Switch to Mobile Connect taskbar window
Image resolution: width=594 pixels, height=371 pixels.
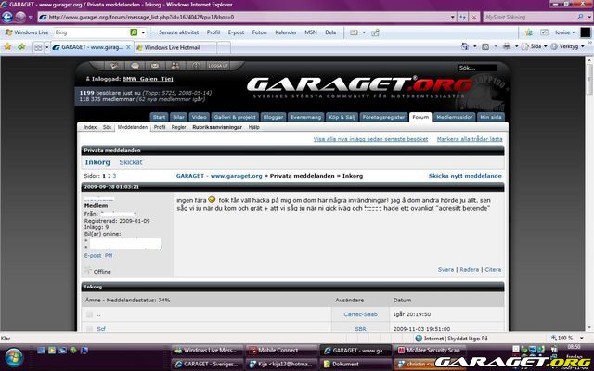tap(281, 351)
